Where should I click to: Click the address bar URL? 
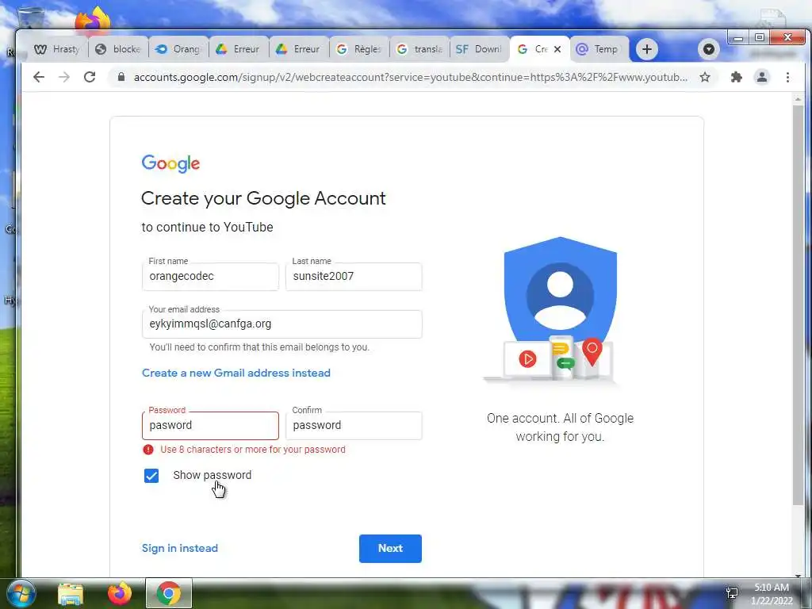(x=410, y=77)
